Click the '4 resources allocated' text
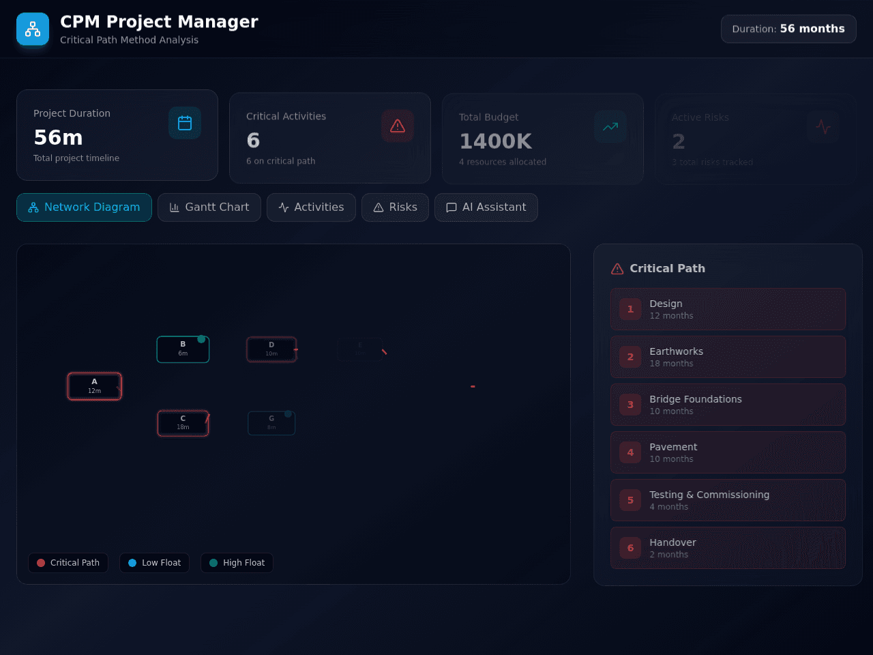873x655 pixels. point(503,162)
